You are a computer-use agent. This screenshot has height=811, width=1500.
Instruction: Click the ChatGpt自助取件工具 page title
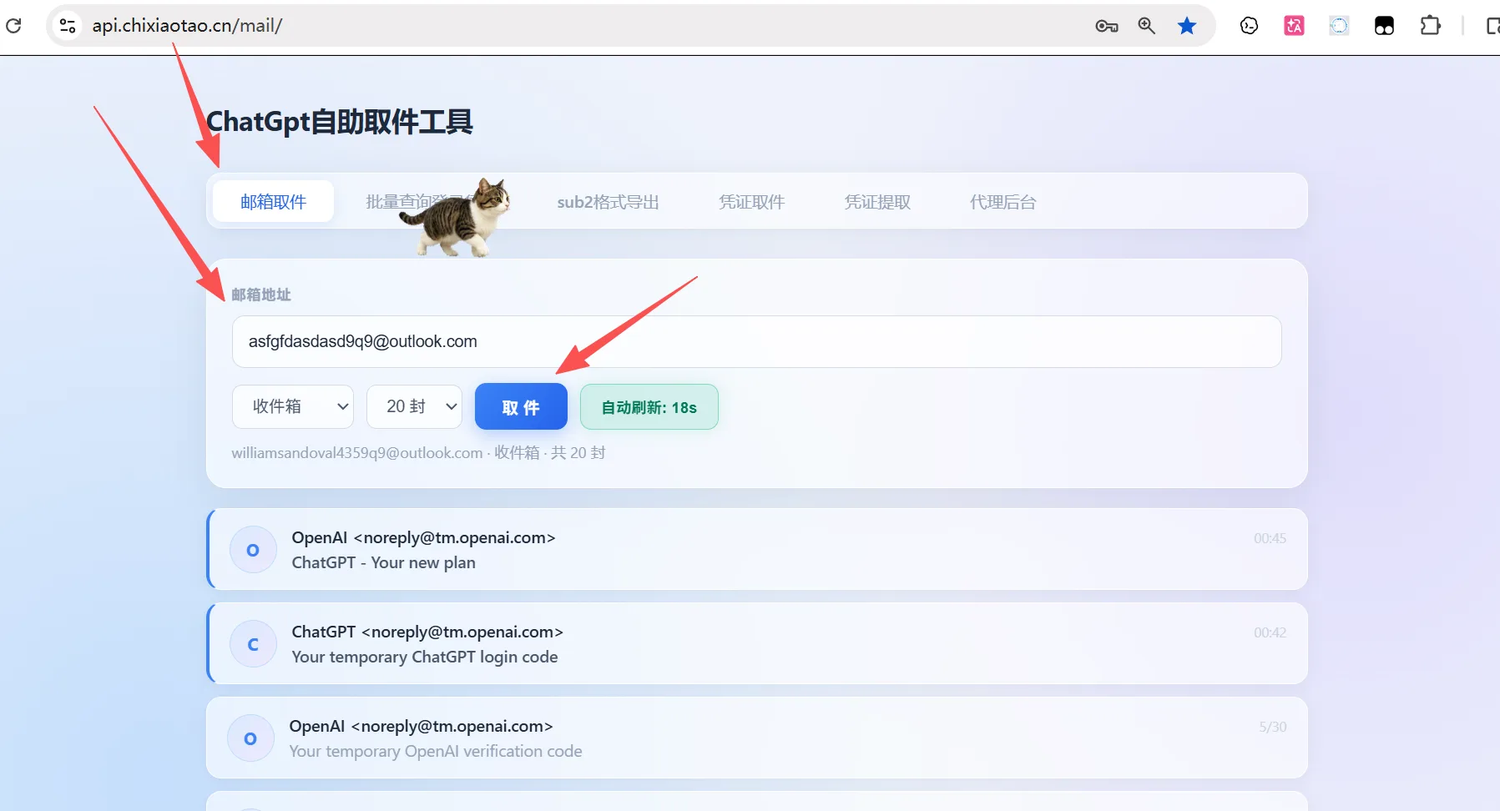pyautogui.click(x=340, y=122)
